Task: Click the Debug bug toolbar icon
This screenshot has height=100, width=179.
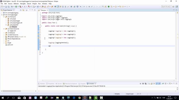Action: coord(12,7)
